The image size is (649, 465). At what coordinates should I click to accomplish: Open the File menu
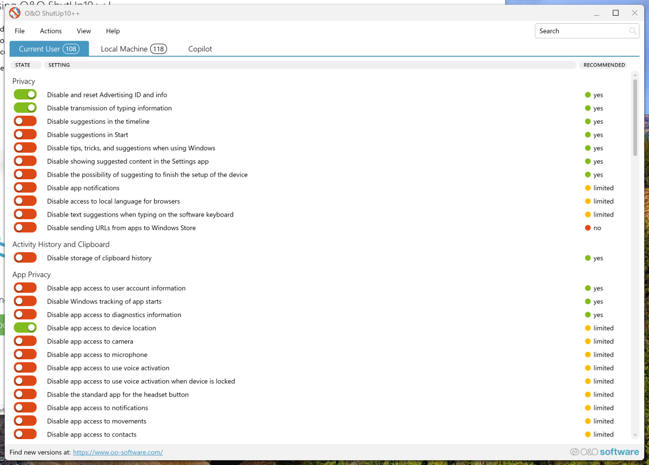pyautogui.click(x=19, y=31)
